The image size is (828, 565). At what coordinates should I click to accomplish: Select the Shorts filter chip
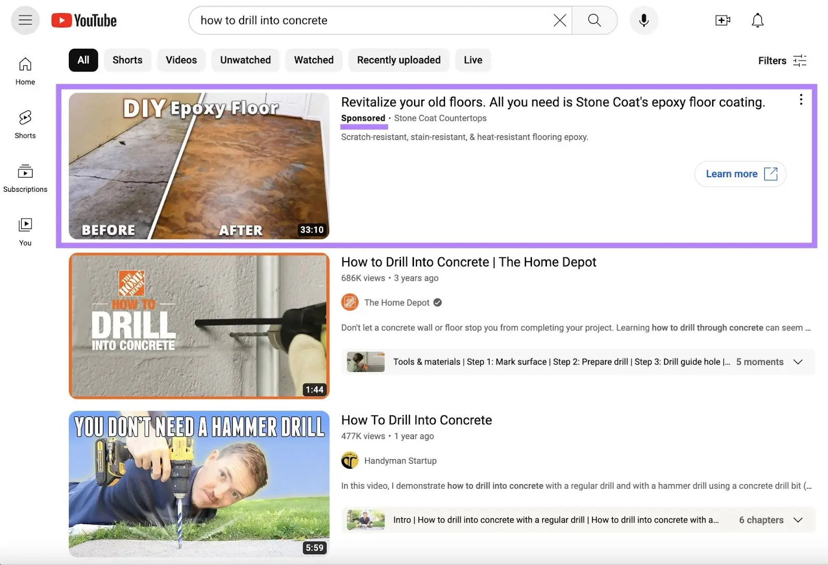(127, 60)
